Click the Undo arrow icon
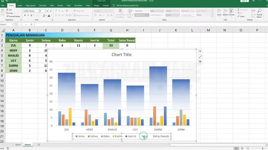The image size is (268, 150). (x=7, y=1)
